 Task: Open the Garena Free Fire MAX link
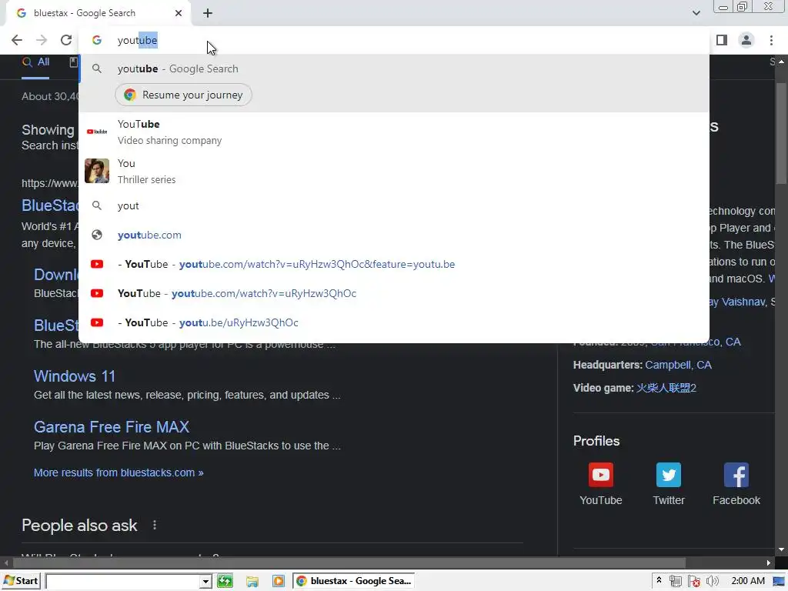point(112,426)
